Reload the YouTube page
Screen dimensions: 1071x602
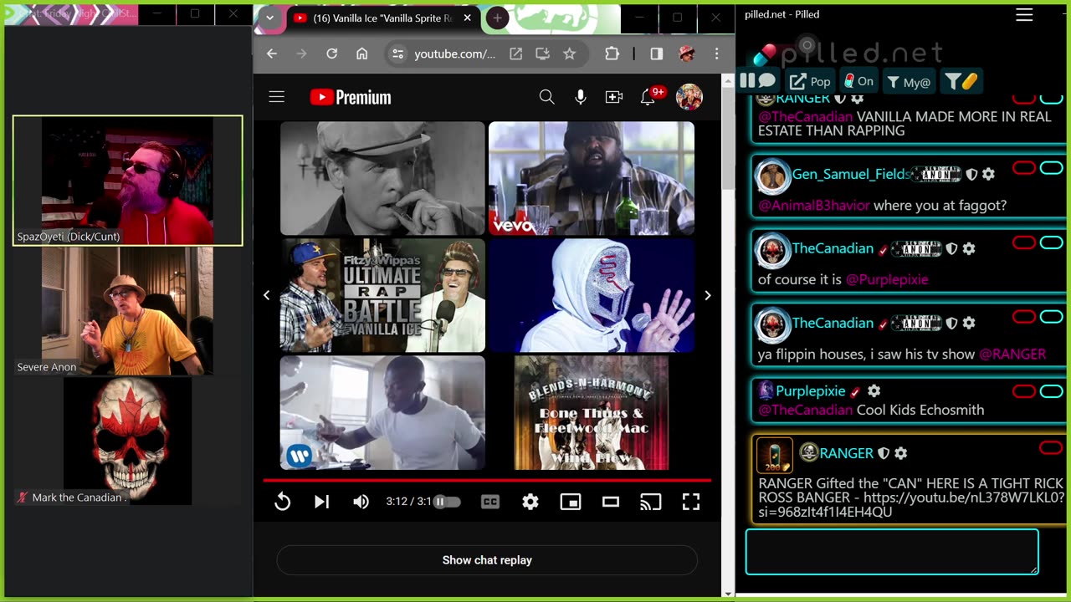(332, 54)
